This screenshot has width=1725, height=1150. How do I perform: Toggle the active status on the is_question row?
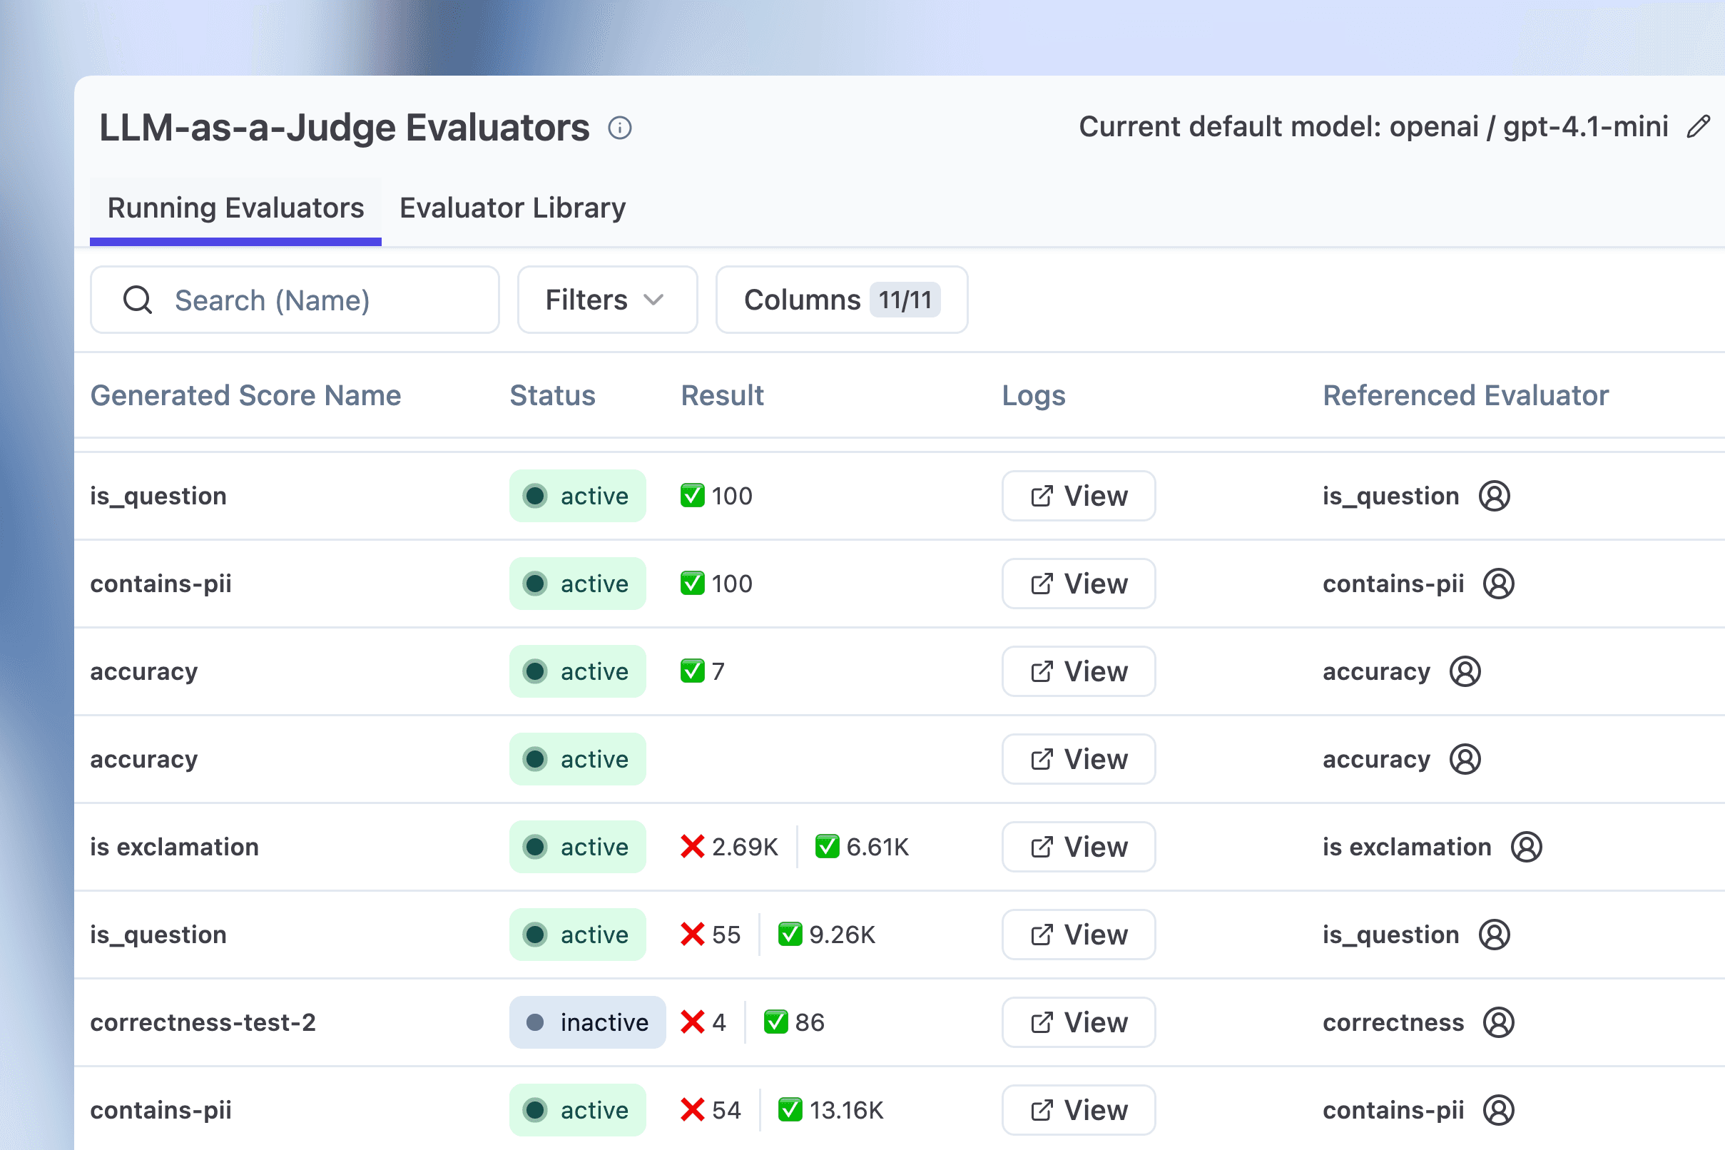(x=578, y=496)
